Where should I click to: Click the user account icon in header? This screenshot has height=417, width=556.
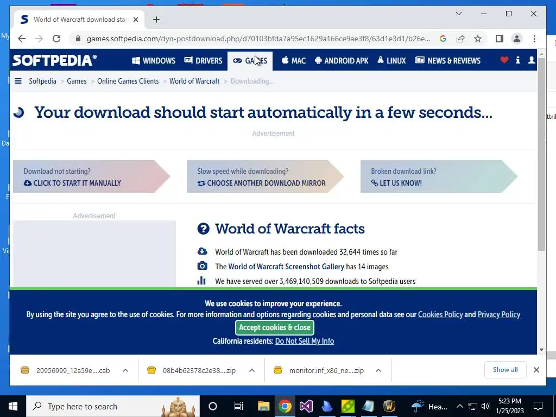click(531, 60)
